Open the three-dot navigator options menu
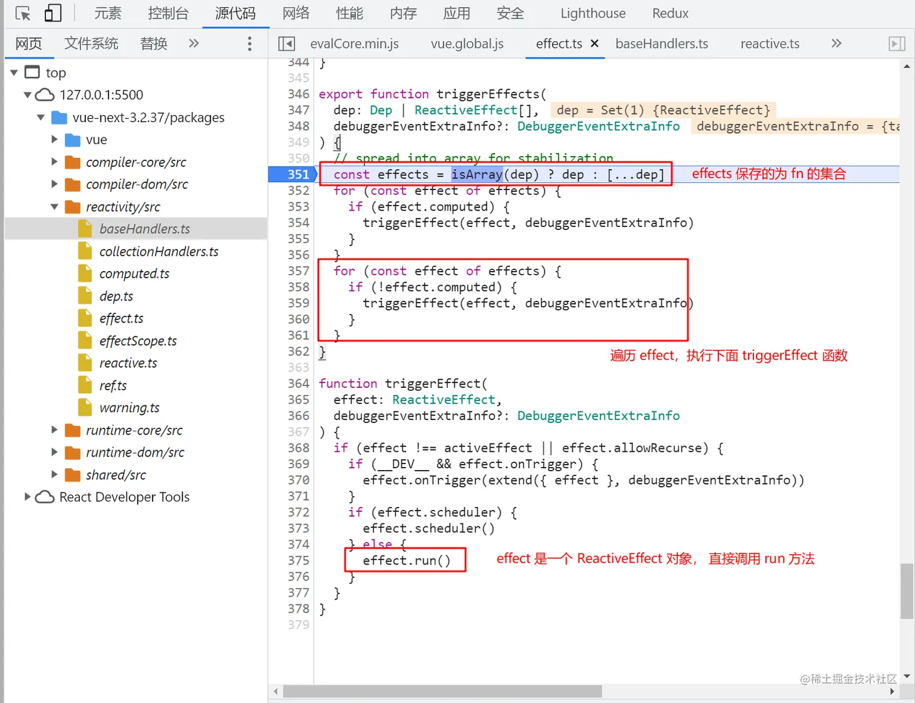Image resolution: width=915 pixels, height=703 pixels. 249,44
